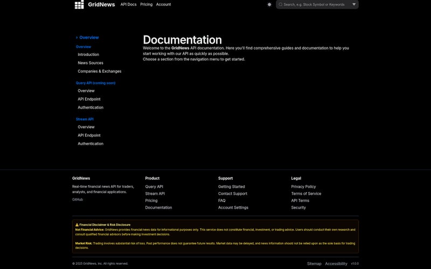Click the Product footer column heading
Screen dimensions: 431x269
[x=152, y=179]
